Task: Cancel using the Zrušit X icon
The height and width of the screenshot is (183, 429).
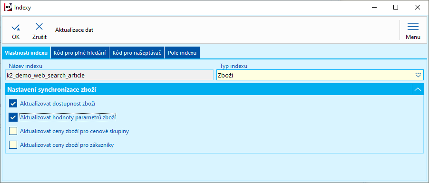Action: [x=39, y=27]
